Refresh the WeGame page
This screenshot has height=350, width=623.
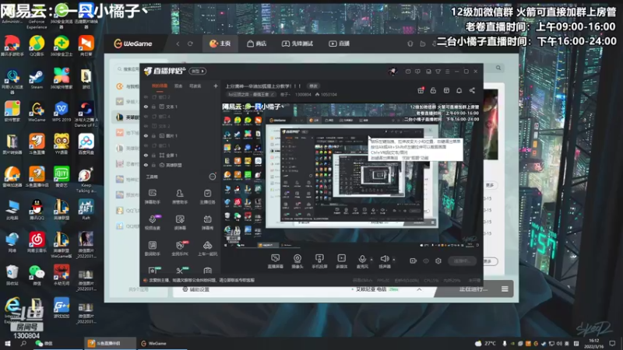tap(190, 44)
